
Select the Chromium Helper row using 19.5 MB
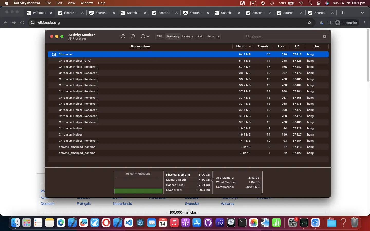point(188,128)
